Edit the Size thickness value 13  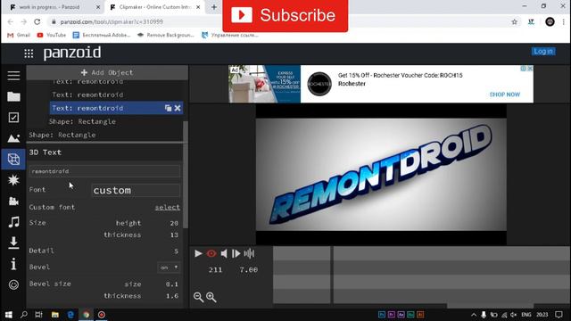[174, 235]
